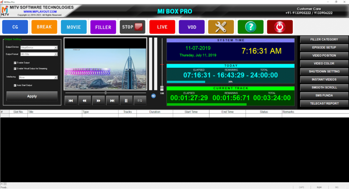Toggle the Enable Output checkbox
Image resolution: width=349 pixels, height=189 pixels.
(15, 63)
